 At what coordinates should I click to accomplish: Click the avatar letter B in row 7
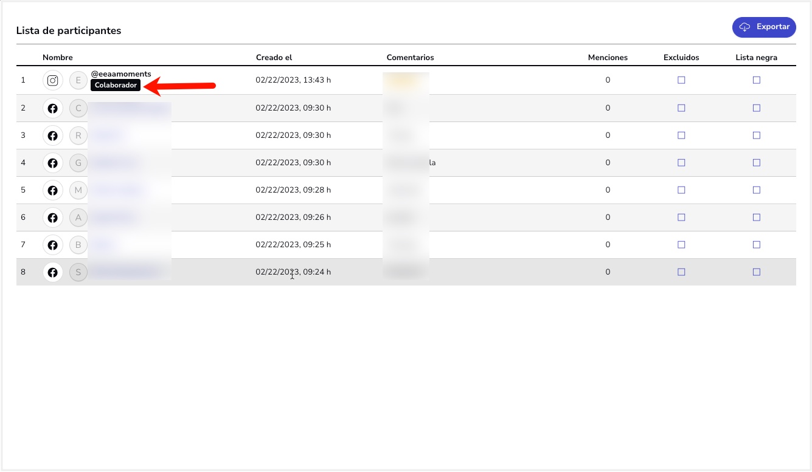[x=78, y=245]
